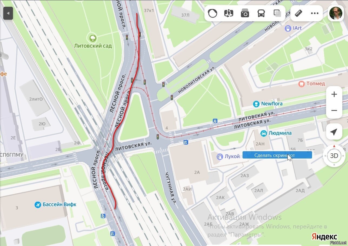The height and width of the screenshot is (246, 348).
Task: Select the ruler distance tool
Action: point(298,13)
